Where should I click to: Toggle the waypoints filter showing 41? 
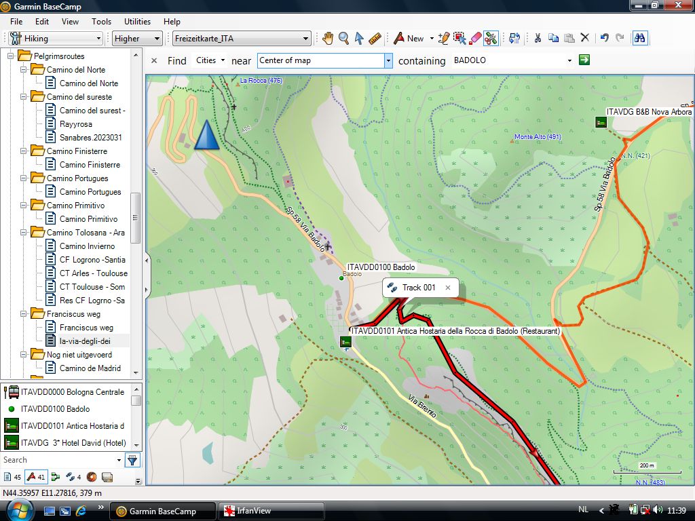(x=35, y=477)
